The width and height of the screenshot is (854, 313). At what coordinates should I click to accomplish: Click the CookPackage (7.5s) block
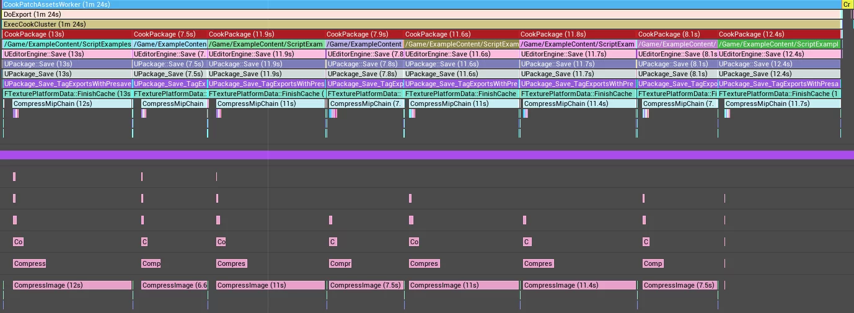click(170, 34)
